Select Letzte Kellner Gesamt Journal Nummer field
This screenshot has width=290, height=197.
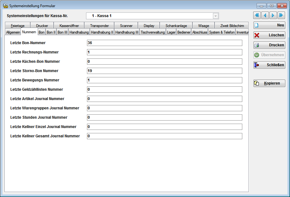[x=164, y=136]
